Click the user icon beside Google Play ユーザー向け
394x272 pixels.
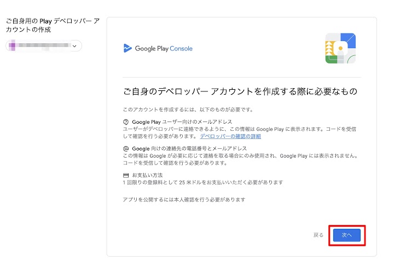click(126, 122)
